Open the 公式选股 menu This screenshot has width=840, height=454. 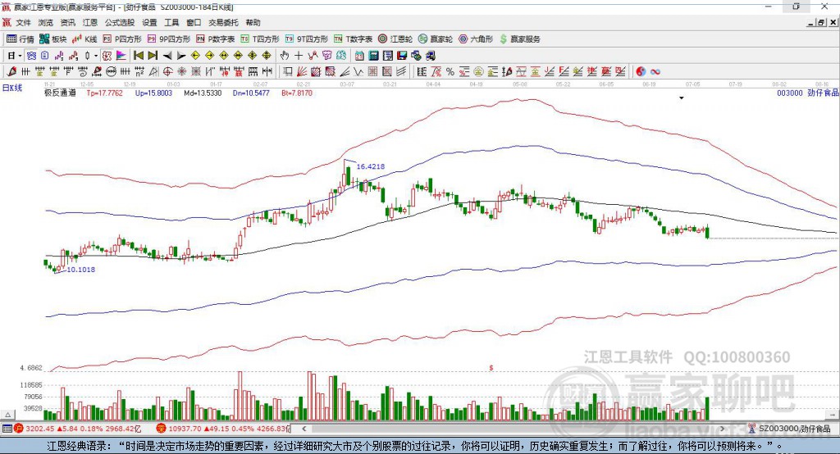(120, 22)
